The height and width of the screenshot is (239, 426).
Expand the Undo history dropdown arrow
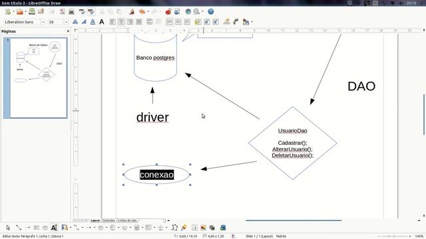point(148,11)
